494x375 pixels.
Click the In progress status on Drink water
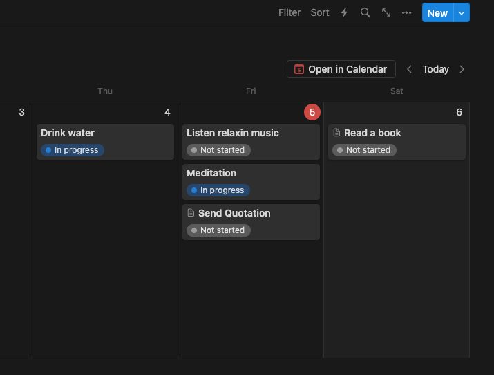[x=72, y=150]
